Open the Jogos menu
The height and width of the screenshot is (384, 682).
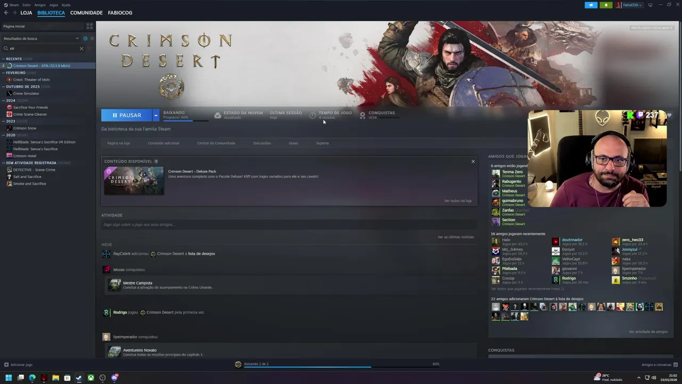point(54,5)
